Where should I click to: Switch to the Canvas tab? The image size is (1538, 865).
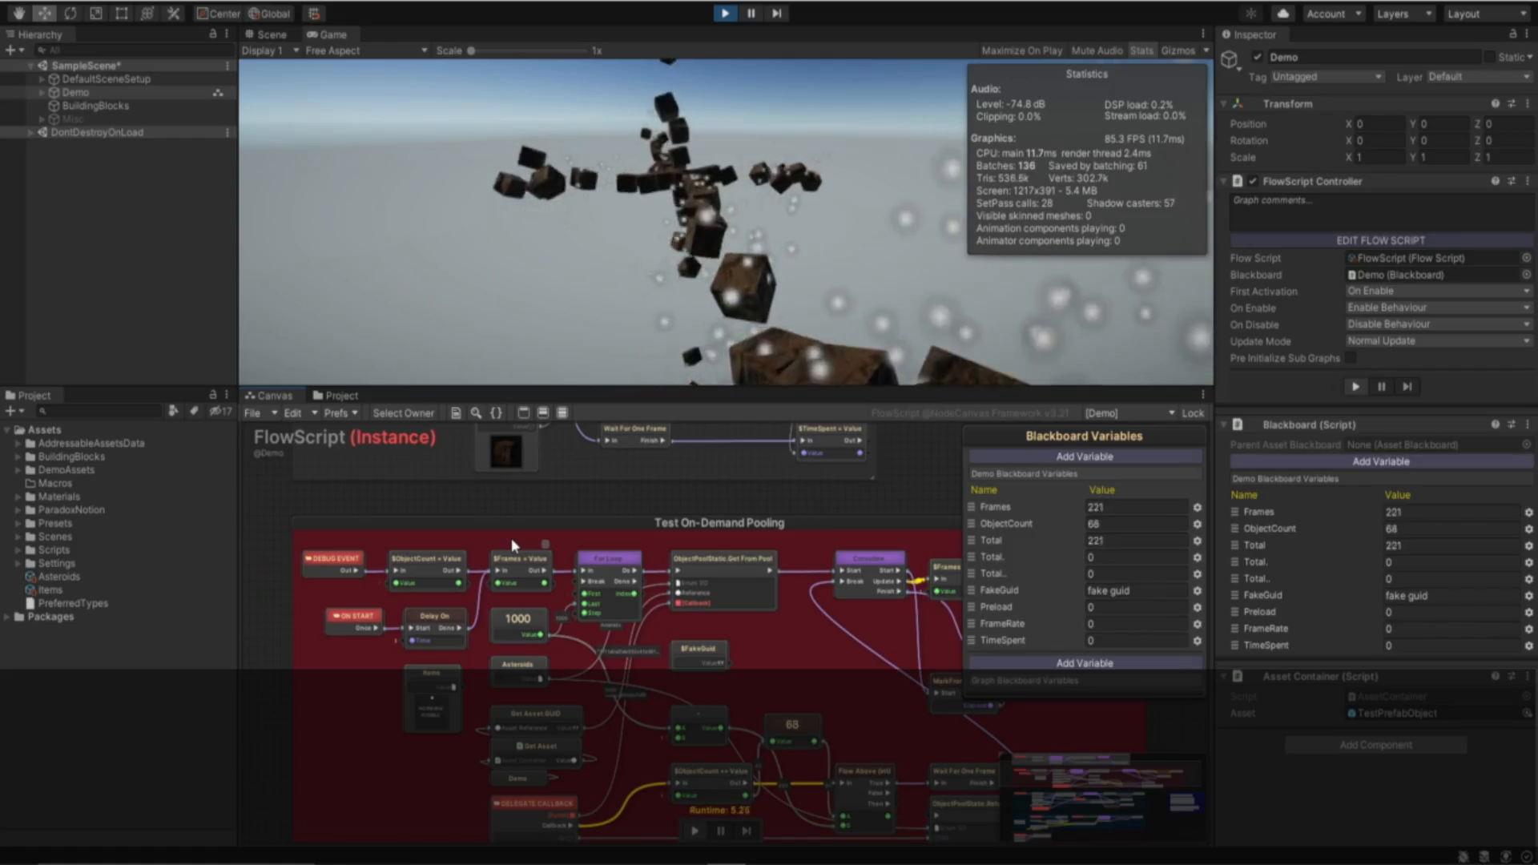coord(269,396)
